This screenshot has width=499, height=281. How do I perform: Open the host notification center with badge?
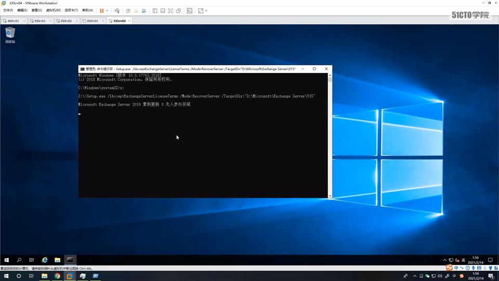click(491, 276)
